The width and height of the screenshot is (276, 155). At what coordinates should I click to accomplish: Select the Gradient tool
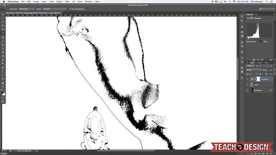3,56
